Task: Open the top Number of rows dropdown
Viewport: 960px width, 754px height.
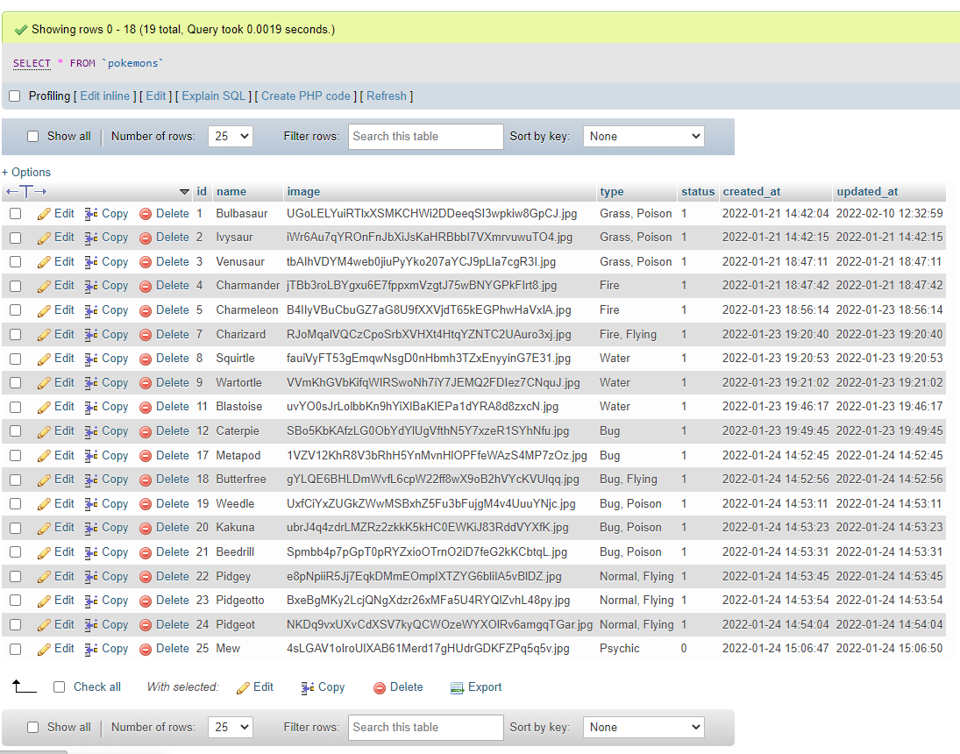Action: [x=231, y=137]
